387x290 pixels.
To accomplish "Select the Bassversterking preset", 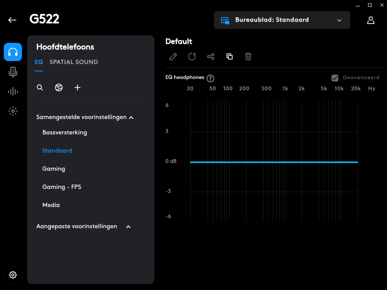I will (65, 132).
